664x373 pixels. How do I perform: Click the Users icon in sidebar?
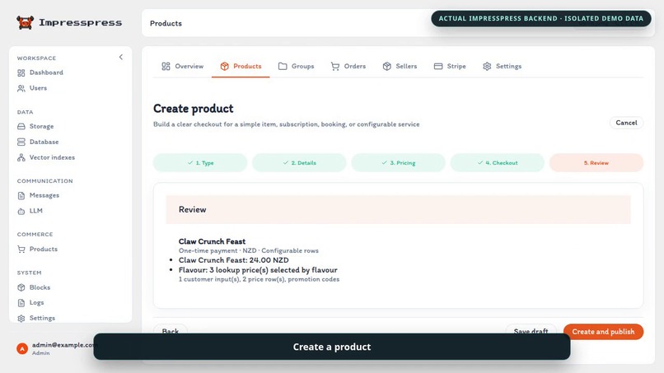21,88
